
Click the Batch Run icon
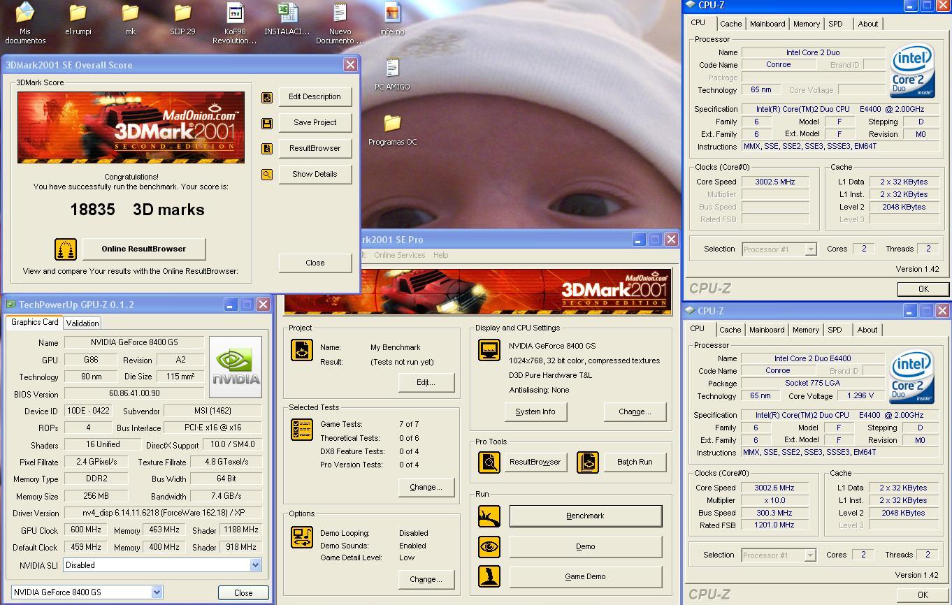point(588,462)
